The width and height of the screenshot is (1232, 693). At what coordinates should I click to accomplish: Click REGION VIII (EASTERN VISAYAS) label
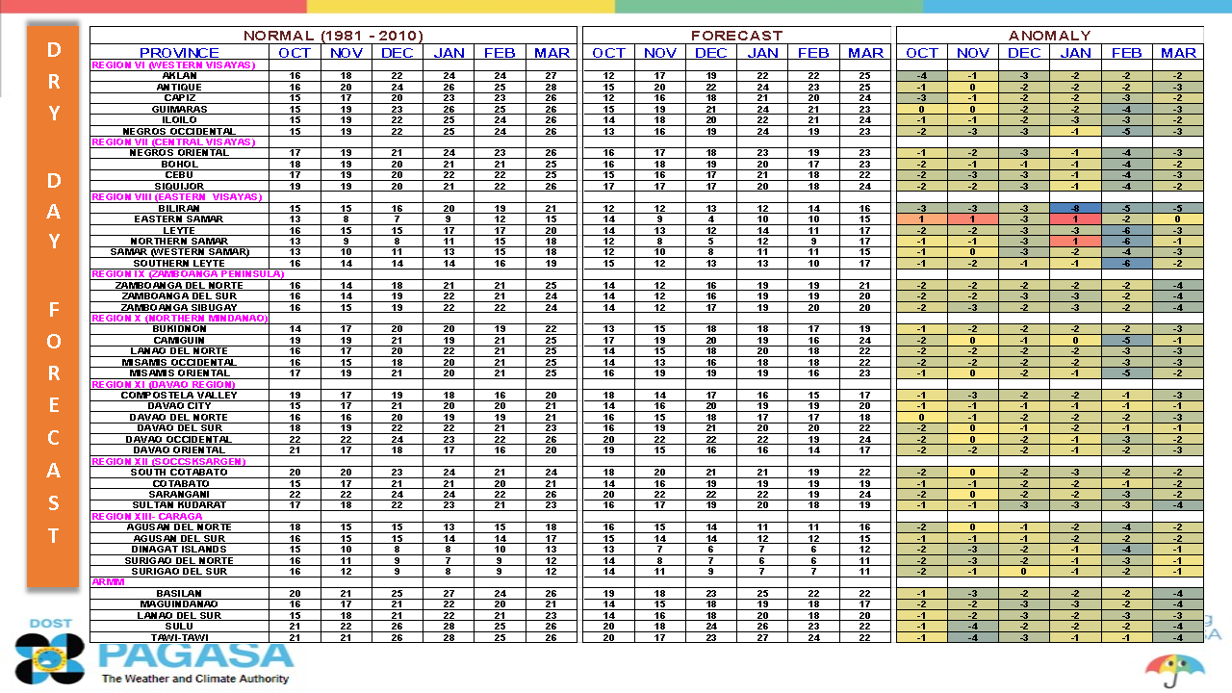coord(177,196)
